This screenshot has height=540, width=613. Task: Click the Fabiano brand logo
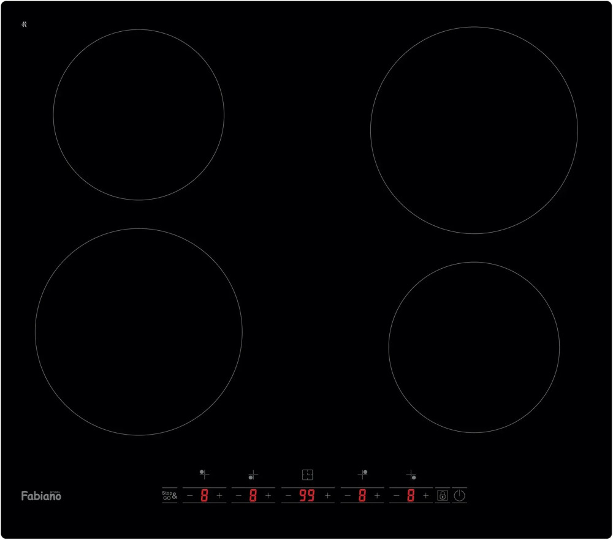[41, 495]
